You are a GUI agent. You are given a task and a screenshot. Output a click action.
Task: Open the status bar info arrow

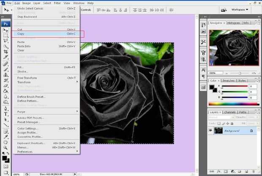point(75,174)
